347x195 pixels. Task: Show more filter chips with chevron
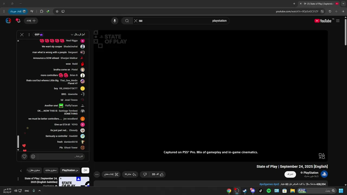21,171
